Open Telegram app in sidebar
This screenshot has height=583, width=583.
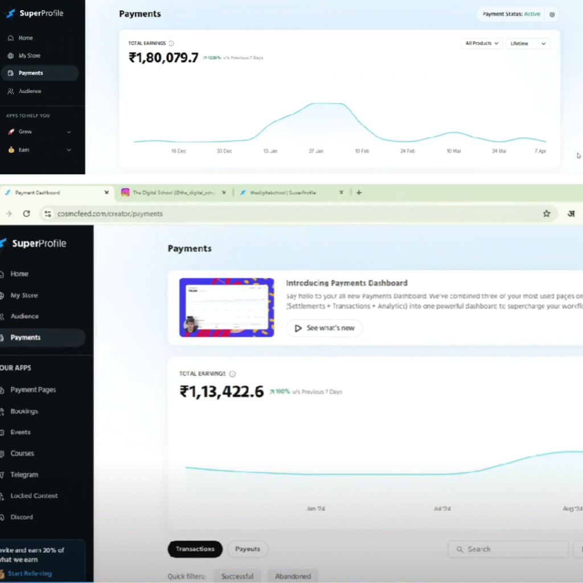24,474
